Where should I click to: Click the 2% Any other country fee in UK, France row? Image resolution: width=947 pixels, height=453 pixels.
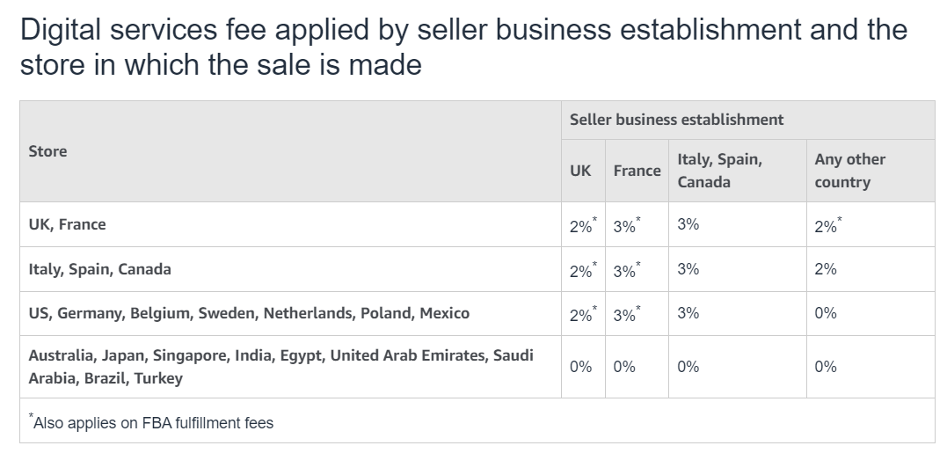point(827,225)
